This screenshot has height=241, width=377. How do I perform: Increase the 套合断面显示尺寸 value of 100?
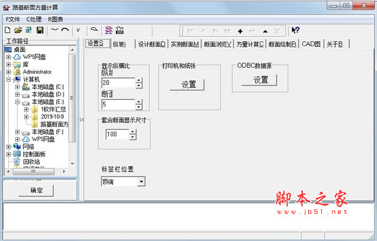[133, 132]
